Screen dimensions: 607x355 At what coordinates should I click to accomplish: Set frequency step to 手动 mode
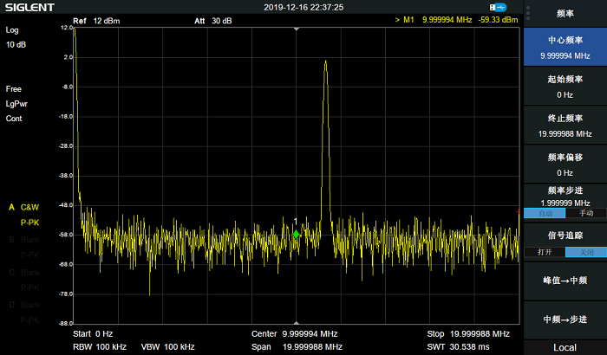point(586,213)
